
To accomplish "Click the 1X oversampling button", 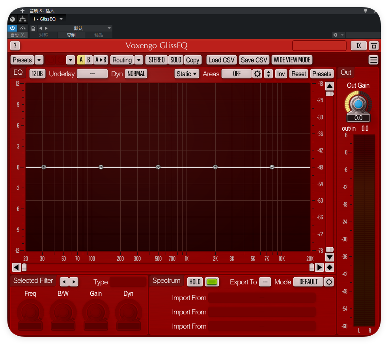I will tap(358, 45).
